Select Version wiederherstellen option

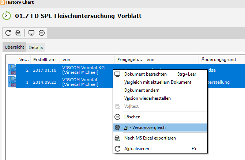point(147,98)
